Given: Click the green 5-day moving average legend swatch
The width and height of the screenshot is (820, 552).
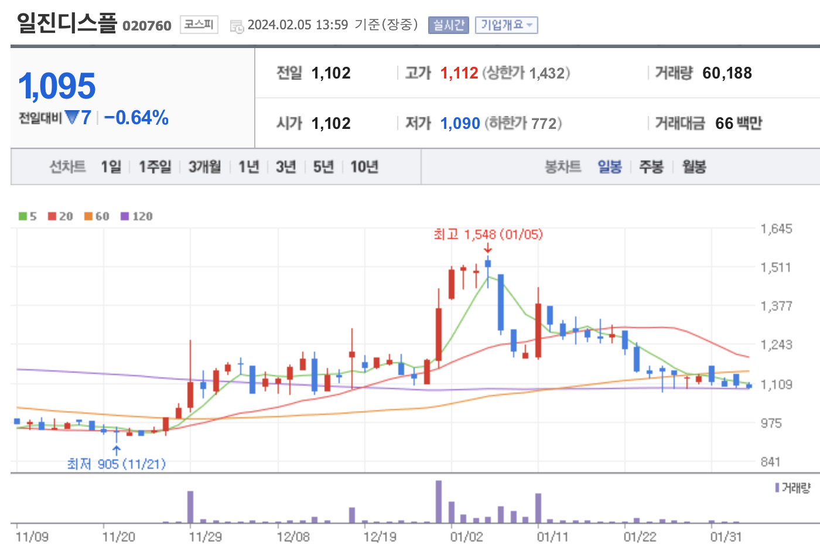Looking at the screenshot, I should [x=23, y=216].
